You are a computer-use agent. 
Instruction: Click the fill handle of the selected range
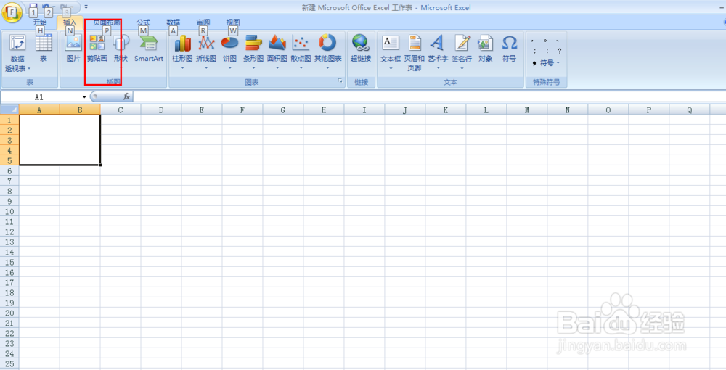[100, 165]
